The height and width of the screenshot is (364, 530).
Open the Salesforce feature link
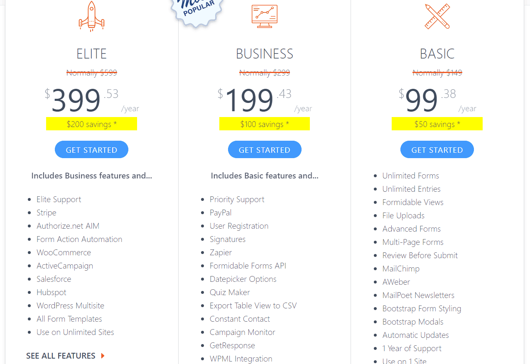click(x=54, y=279)
